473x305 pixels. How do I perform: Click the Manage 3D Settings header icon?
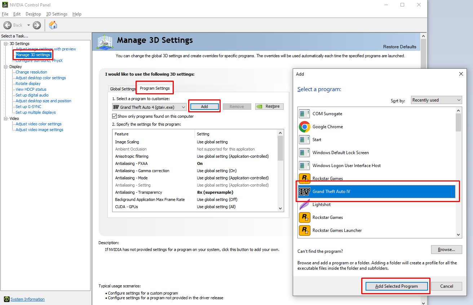106,42
